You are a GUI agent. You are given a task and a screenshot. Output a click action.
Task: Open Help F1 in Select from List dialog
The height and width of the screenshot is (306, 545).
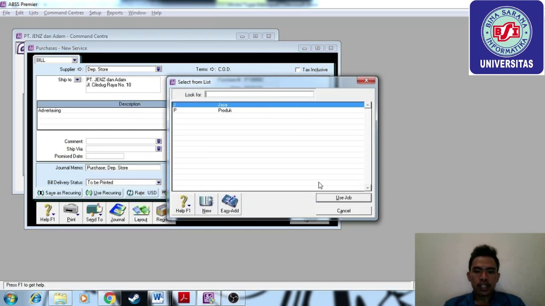183,204
